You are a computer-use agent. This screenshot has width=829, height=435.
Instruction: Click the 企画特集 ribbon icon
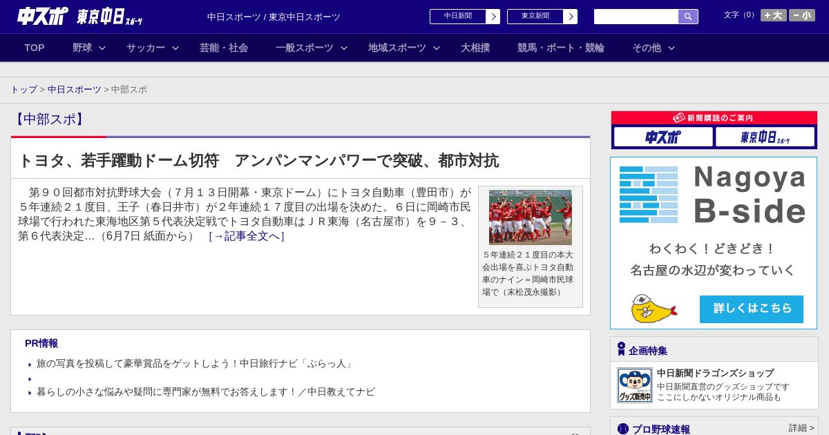621,349
